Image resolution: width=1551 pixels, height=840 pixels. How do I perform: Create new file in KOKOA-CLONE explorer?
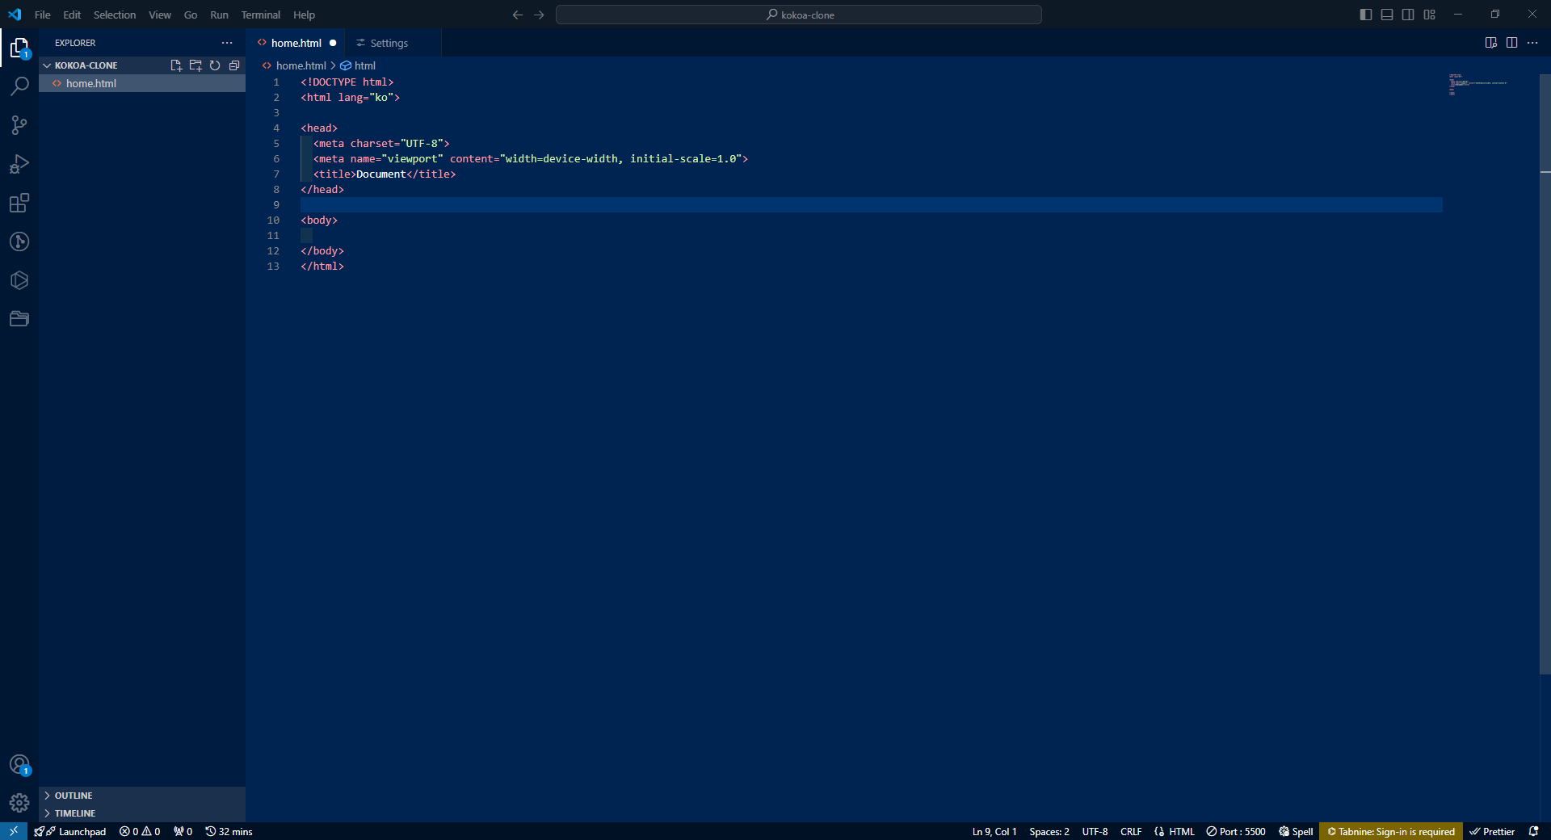pos(176,65)
